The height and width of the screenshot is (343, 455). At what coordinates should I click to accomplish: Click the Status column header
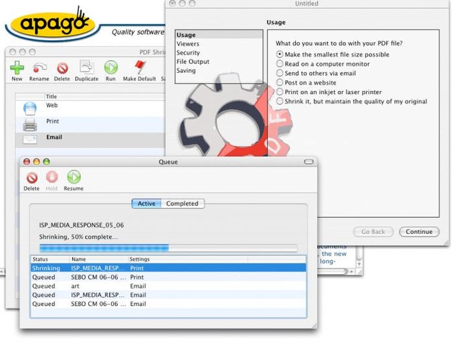click(50, 259)
